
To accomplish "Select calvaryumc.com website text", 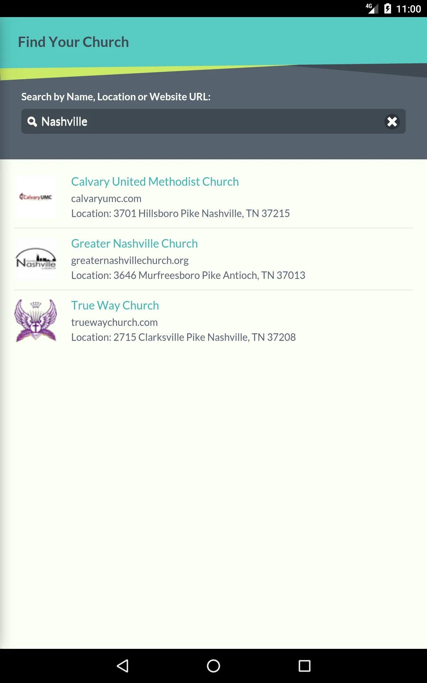I will coord(106,198).
